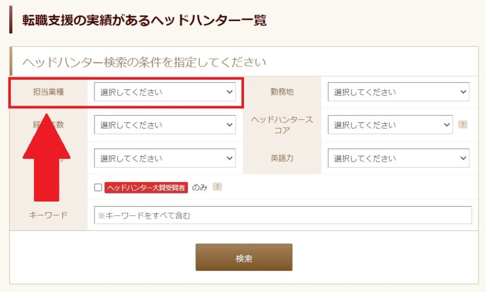This screenshot has width=486, height=292.
Task: Click the 勤務地 label cell
Action: tap(282, 92)
